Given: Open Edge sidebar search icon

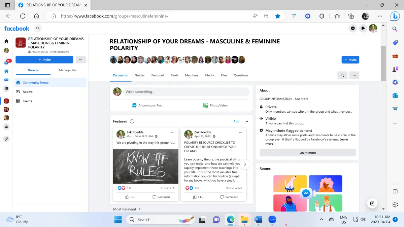Looking at the screenshot, I should point(395,29).
